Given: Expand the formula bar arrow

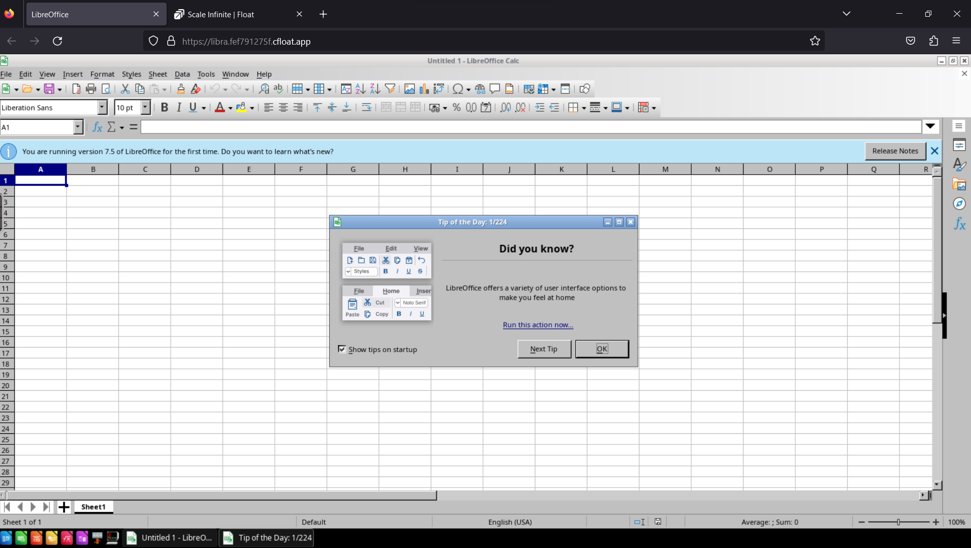Looking at the screenshot, I should 930,126.
